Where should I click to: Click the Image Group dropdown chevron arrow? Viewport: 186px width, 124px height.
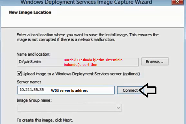click(118, 108)
